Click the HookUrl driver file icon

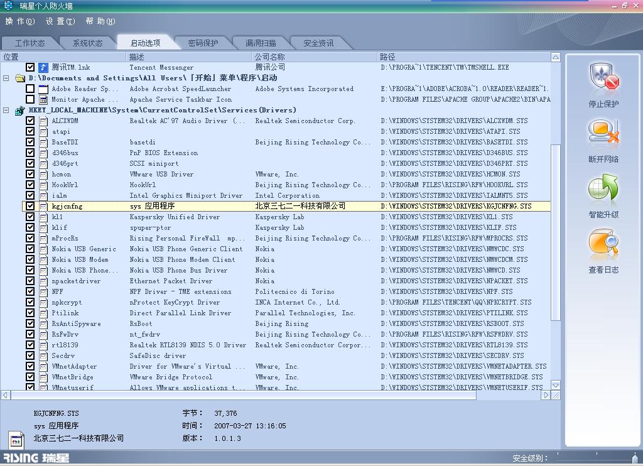43,185
